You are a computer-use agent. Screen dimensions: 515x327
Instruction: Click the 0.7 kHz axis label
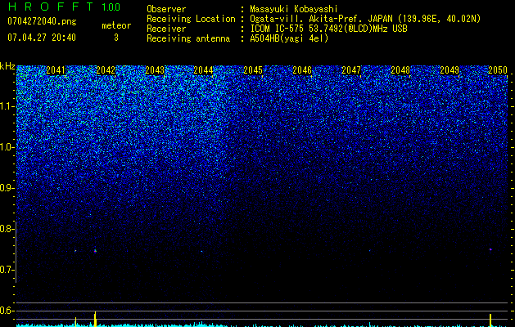coord(7,270)
